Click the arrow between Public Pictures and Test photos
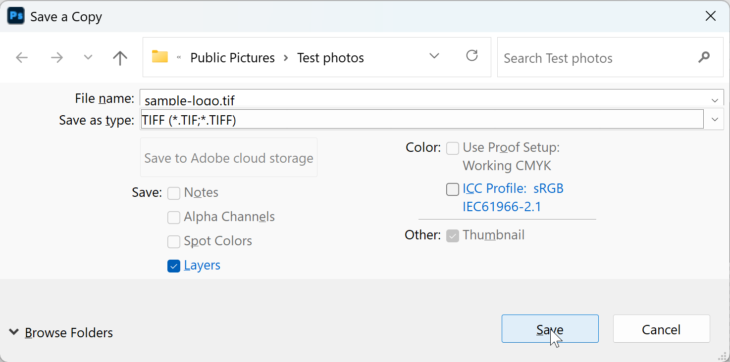730x362 pixels. [x=286, y=58]
